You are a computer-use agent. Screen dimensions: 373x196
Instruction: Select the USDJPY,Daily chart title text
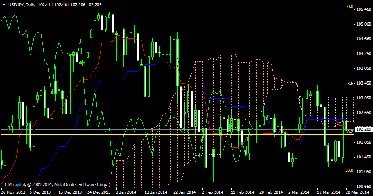tap(22, 5)
